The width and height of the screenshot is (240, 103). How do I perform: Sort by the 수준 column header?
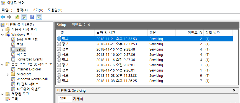point(75,33)
